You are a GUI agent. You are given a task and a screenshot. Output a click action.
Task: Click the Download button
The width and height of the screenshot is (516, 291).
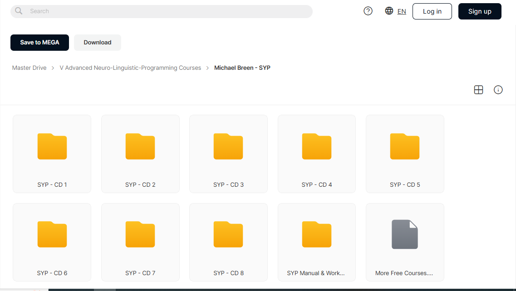pyautogui.click(x=98, y=43)
